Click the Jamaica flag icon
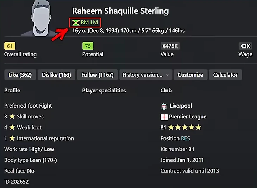The height and width of the screenshot is (188, 257). pos(76,22)
